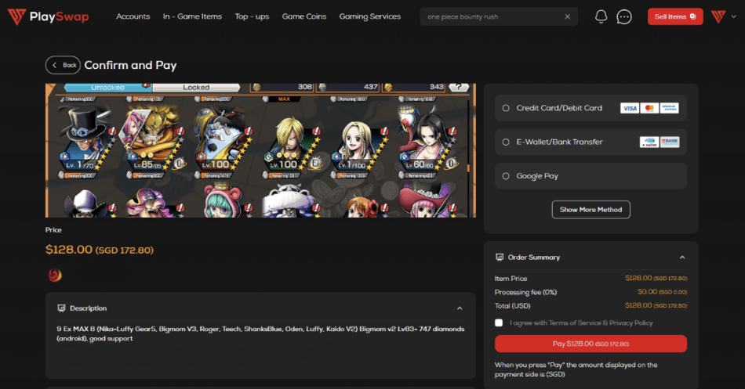This screenshot has height=389, width=745.
Task: Click the Visa card logo
Action: 629,108
